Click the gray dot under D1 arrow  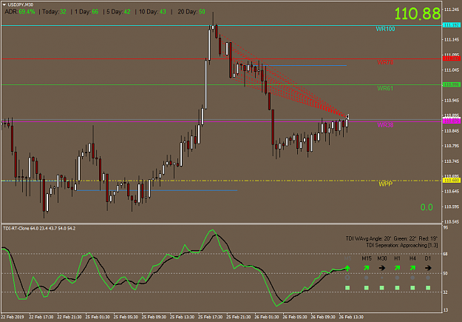click(x=428, y=278)
